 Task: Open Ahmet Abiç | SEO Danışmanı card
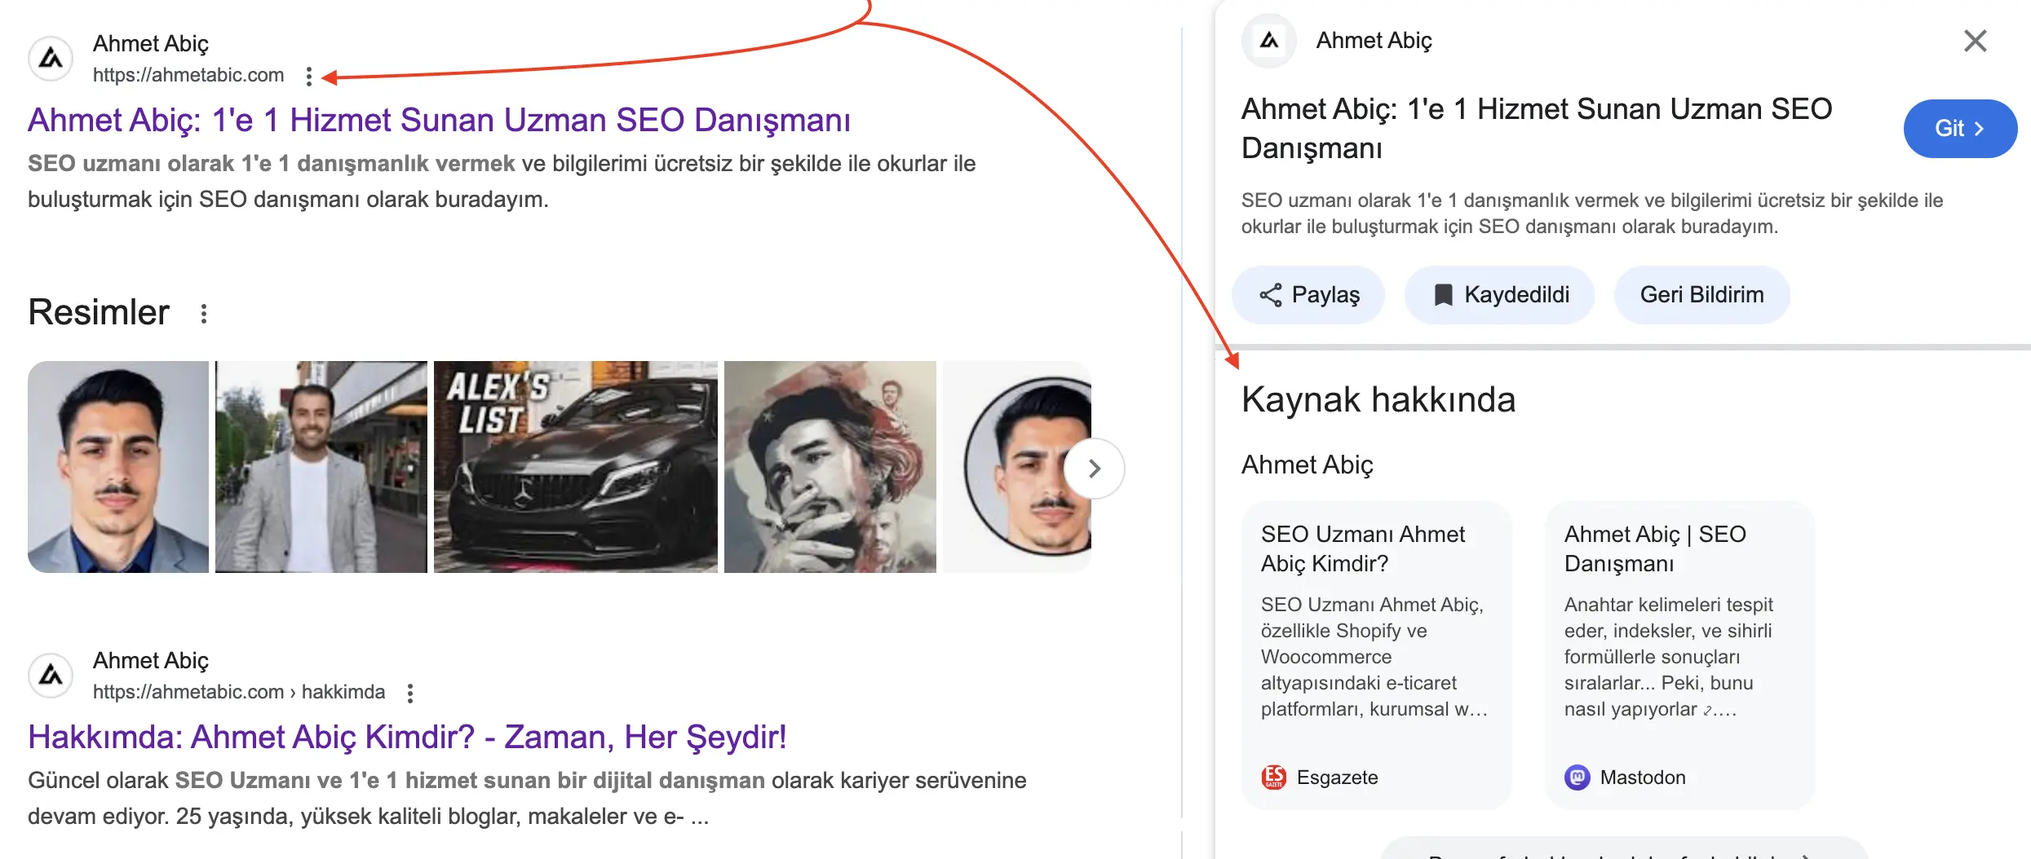[x=1680, y=655]
